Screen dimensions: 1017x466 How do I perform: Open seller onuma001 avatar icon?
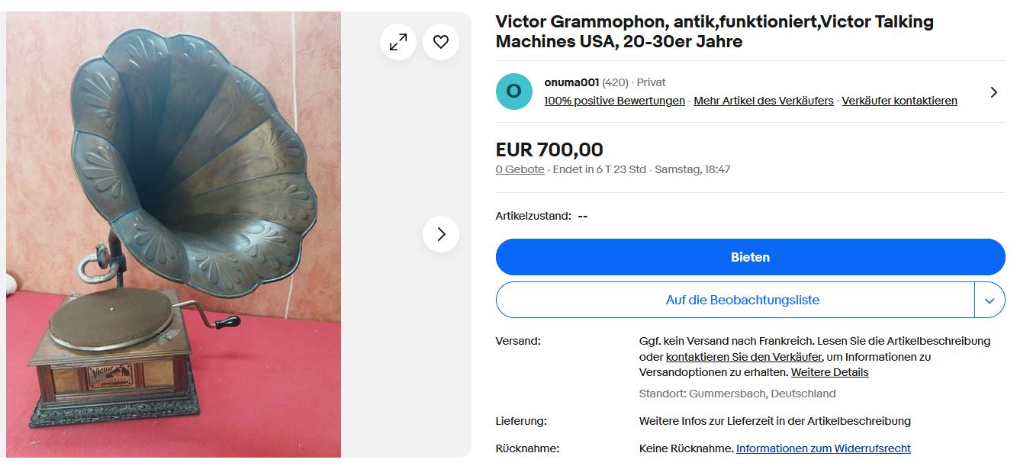[x=514, y=92]
